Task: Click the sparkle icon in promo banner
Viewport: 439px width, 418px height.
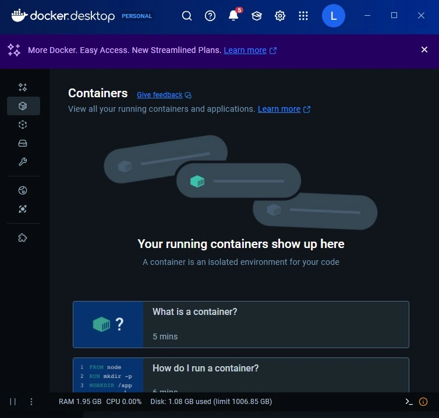Action: point(14,50)
